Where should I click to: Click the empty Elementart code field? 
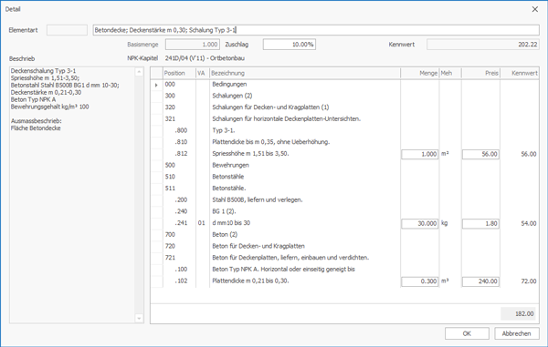(x=67, y=30)
